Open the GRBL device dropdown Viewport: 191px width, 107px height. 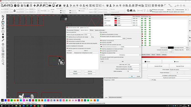coord(171,80)
